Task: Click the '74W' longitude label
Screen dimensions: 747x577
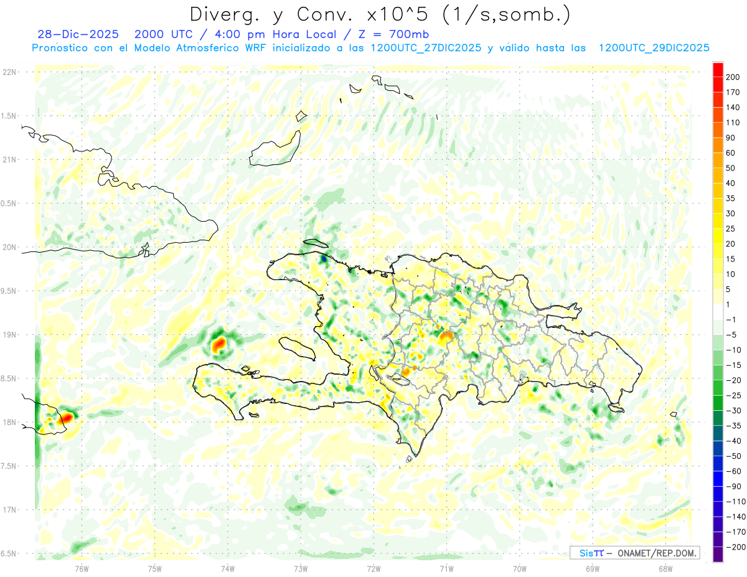Action: click(228, 568)
